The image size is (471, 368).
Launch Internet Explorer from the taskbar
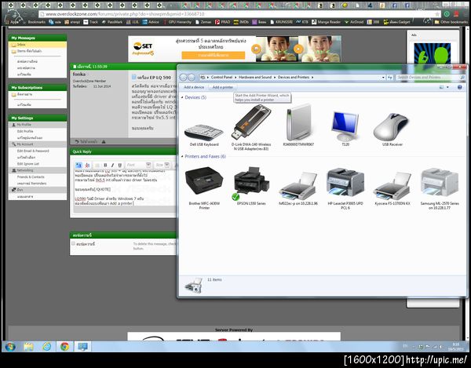pos(46,347)
